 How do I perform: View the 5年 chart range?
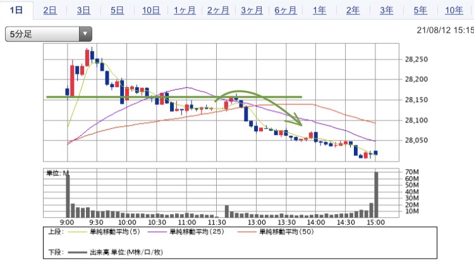tap(420, 11)
